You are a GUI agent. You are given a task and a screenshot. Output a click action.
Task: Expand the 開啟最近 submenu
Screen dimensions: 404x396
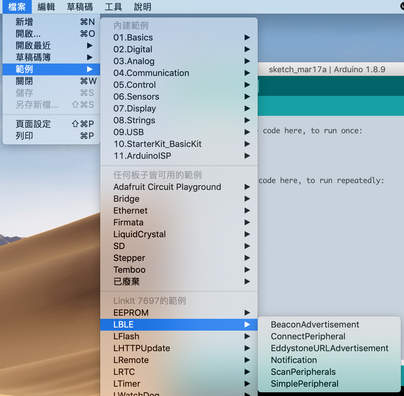pyautogui.click(x=51, y=45)
